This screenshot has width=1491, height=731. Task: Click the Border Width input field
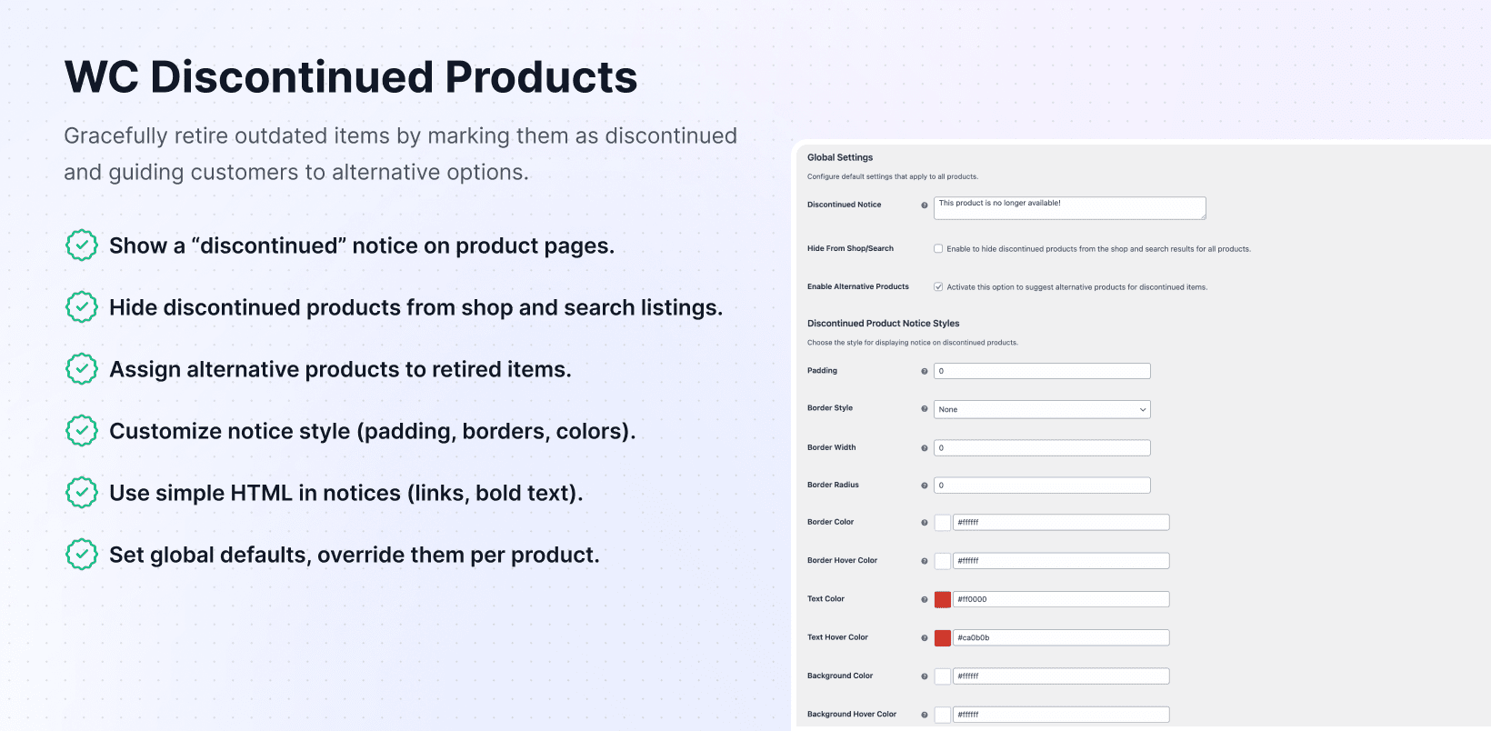(1042, 448)
